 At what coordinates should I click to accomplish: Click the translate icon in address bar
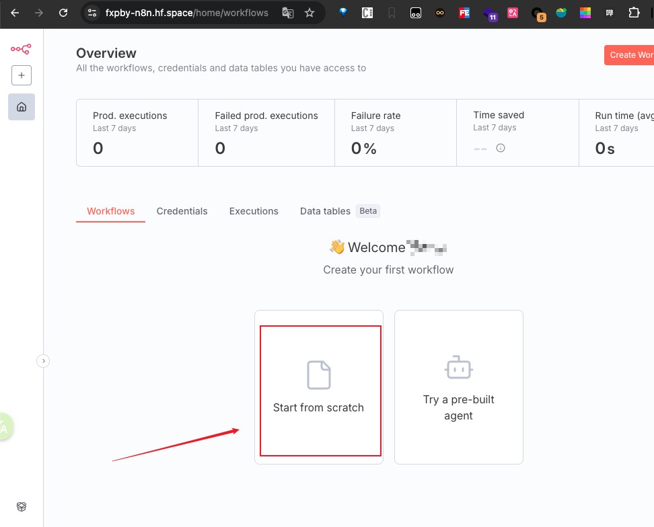[x=288, y=13]
